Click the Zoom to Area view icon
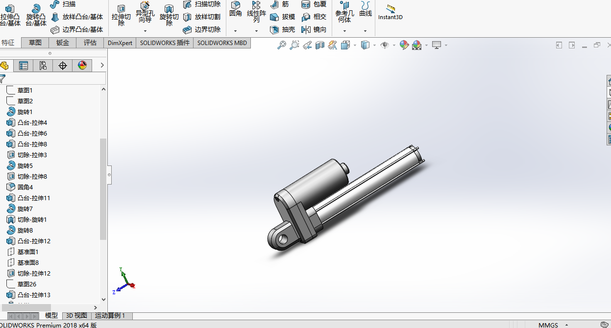The height and width of the screenshot is (328, 611). (294, 45)
